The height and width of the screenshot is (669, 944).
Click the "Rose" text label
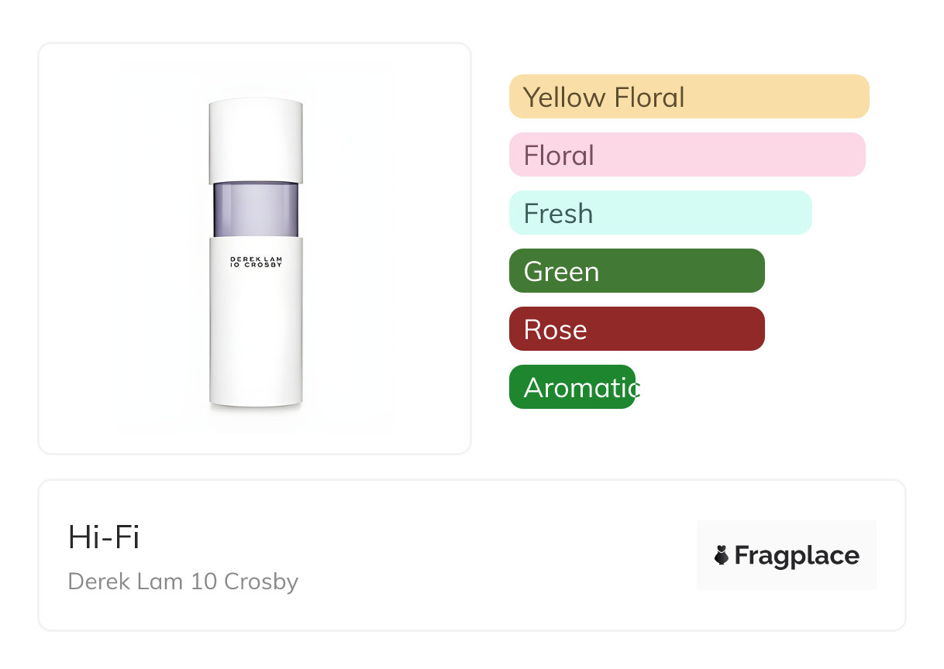pyautogui.click(x=555, y=330)
